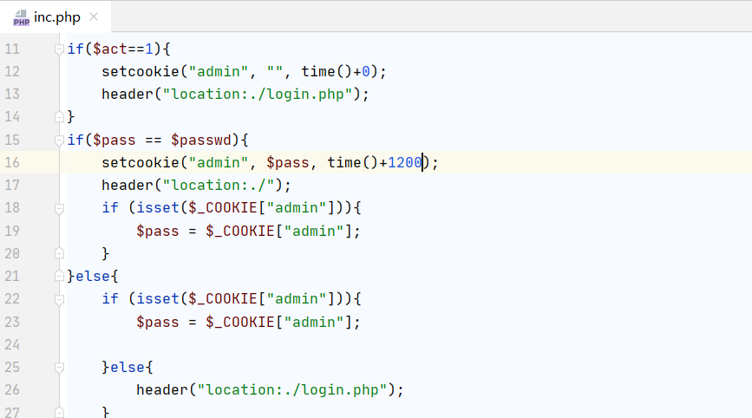
Task: Click line number 16 in the gutter
Action: 12,162
